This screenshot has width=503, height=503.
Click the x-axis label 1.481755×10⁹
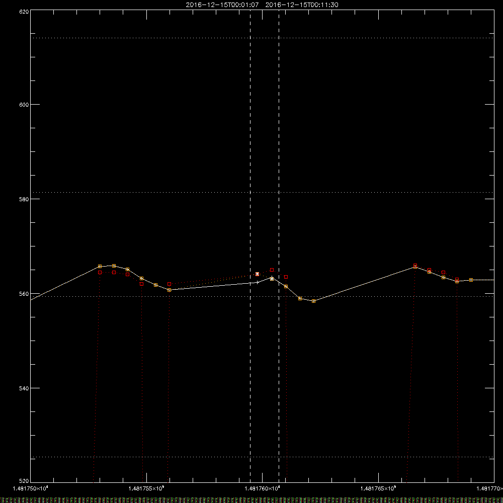(x=146, y=488)
